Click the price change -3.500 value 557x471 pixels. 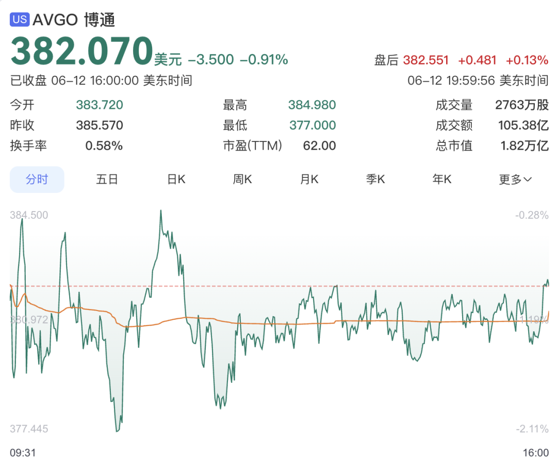coord(210,60)
